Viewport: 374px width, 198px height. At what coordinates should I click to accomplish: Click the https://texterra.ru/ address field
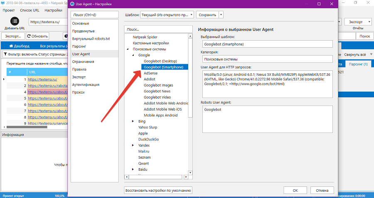49,22
